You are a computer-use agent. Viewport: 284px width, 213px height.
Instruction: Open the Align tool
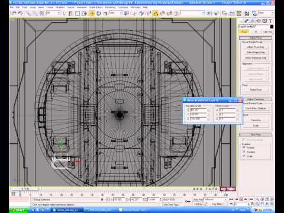217,14
